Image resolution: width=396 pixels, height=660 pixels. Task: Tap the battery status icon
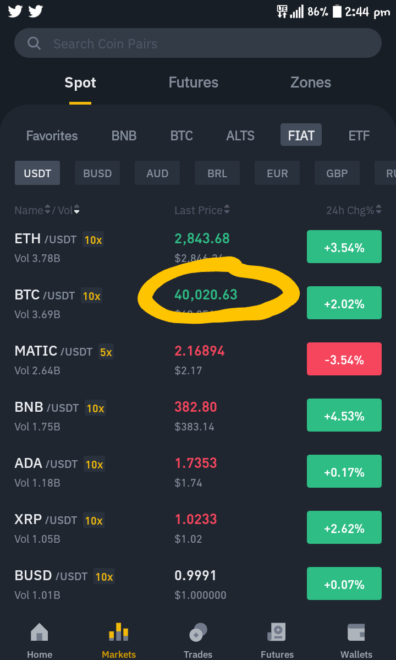pyautogui.click(x=337, y=12)
